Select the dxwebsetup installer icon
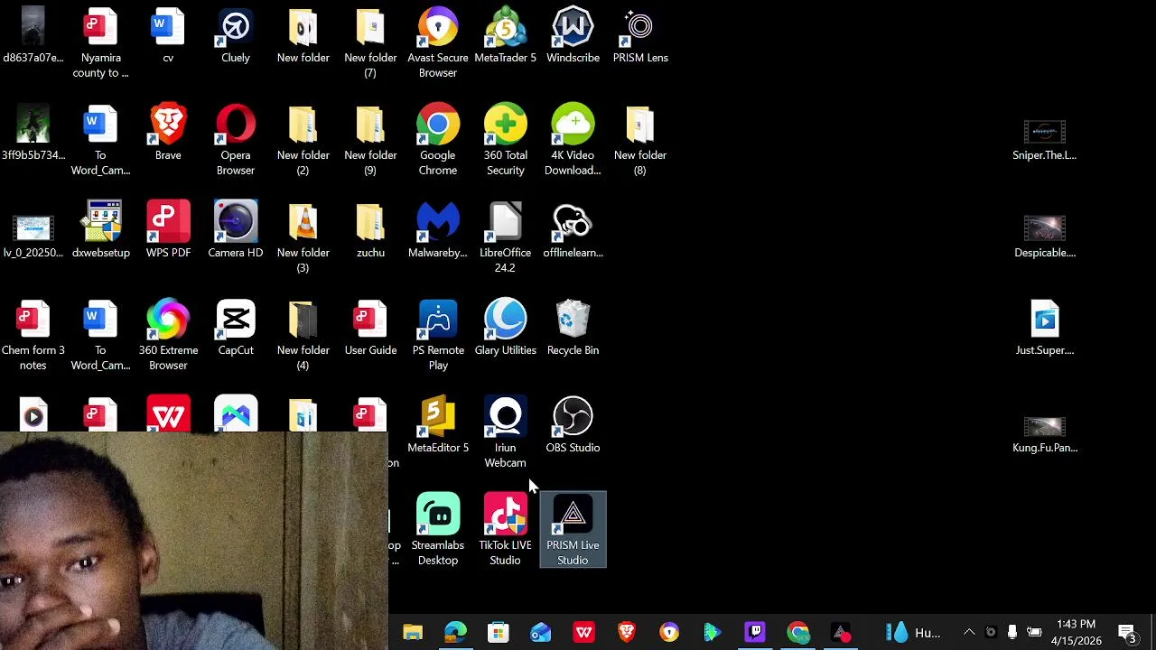Viewport: 1156px width, 650px height. click(101, 231)
